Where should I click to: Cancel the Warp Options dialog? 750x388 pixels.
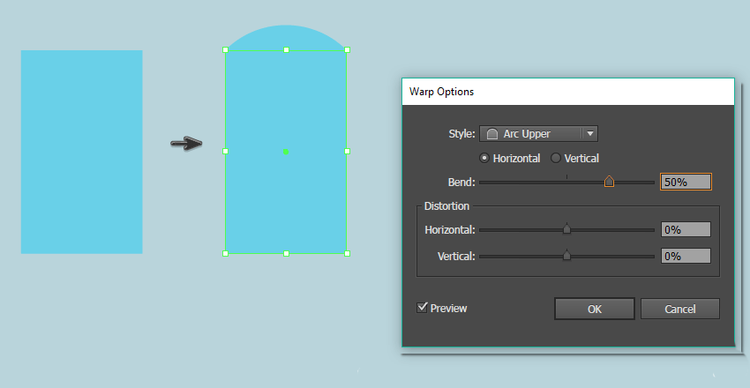679,309
